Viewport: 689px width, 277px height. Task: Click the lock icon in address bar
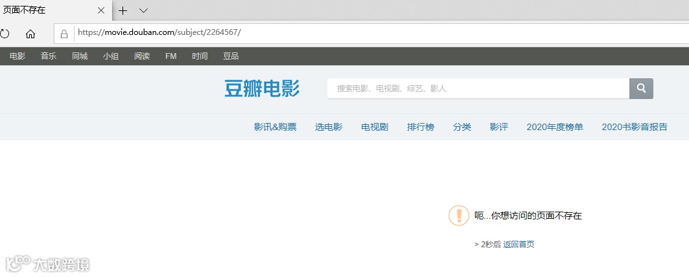(64, 34)
